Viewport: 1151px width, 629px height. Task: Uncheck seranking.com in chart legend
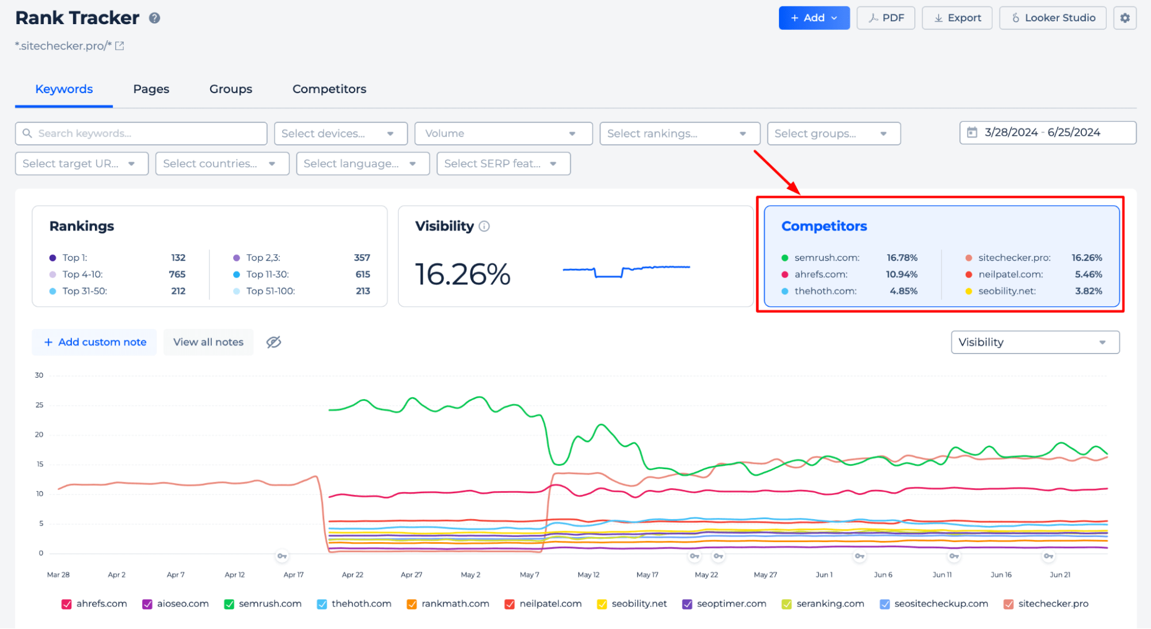pyautogui.click(x=787, y=604)
